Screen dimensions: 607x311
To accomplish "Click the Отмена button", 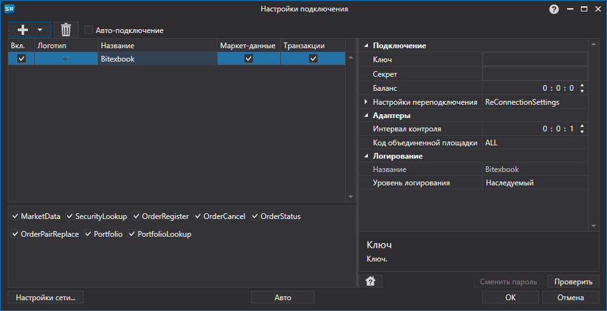I will 571,298.
